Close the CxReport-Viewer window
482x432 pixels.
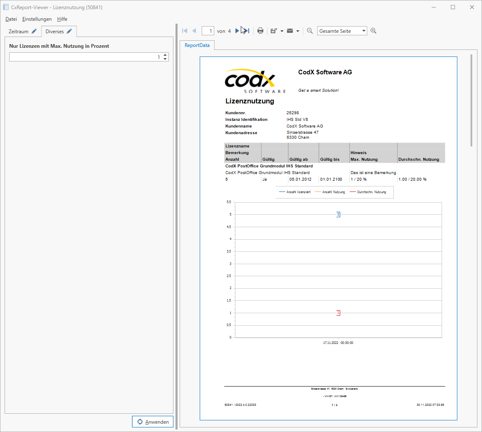(x=472, y=7)
